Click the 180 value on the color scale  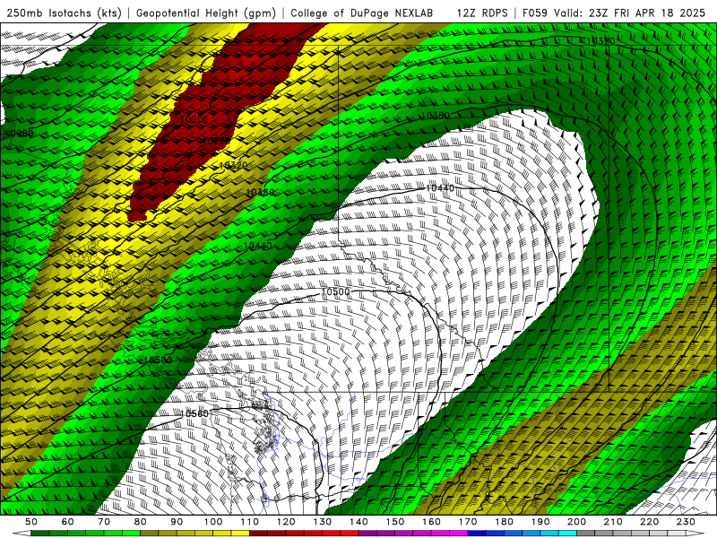tap(504, 522)
